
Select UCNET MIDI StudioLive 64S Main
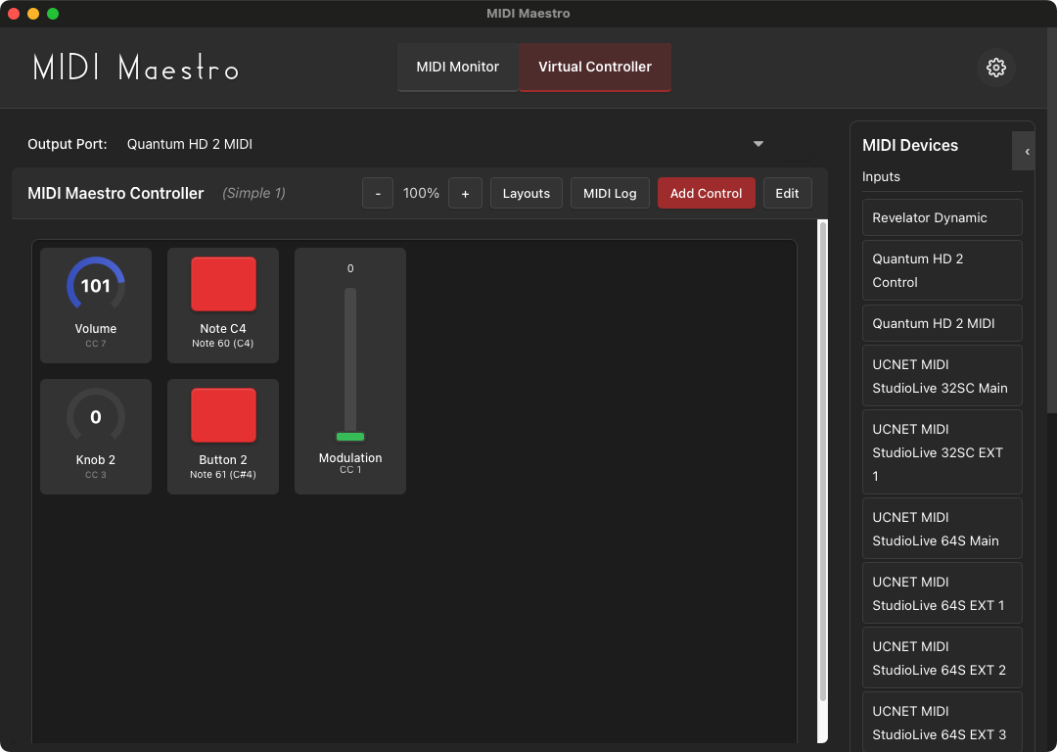tap(942, 529)
